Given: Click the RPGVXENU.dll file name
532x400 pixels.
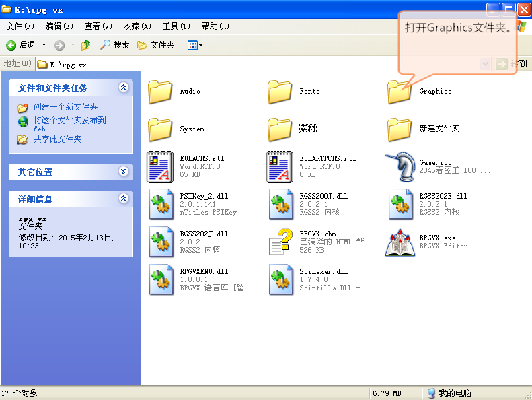Looking at the screenshot, I should pyautogui.click(x=204, y=271).
